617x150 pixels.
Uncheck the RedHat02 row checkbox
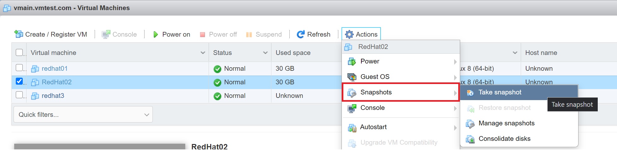[19, 81]
